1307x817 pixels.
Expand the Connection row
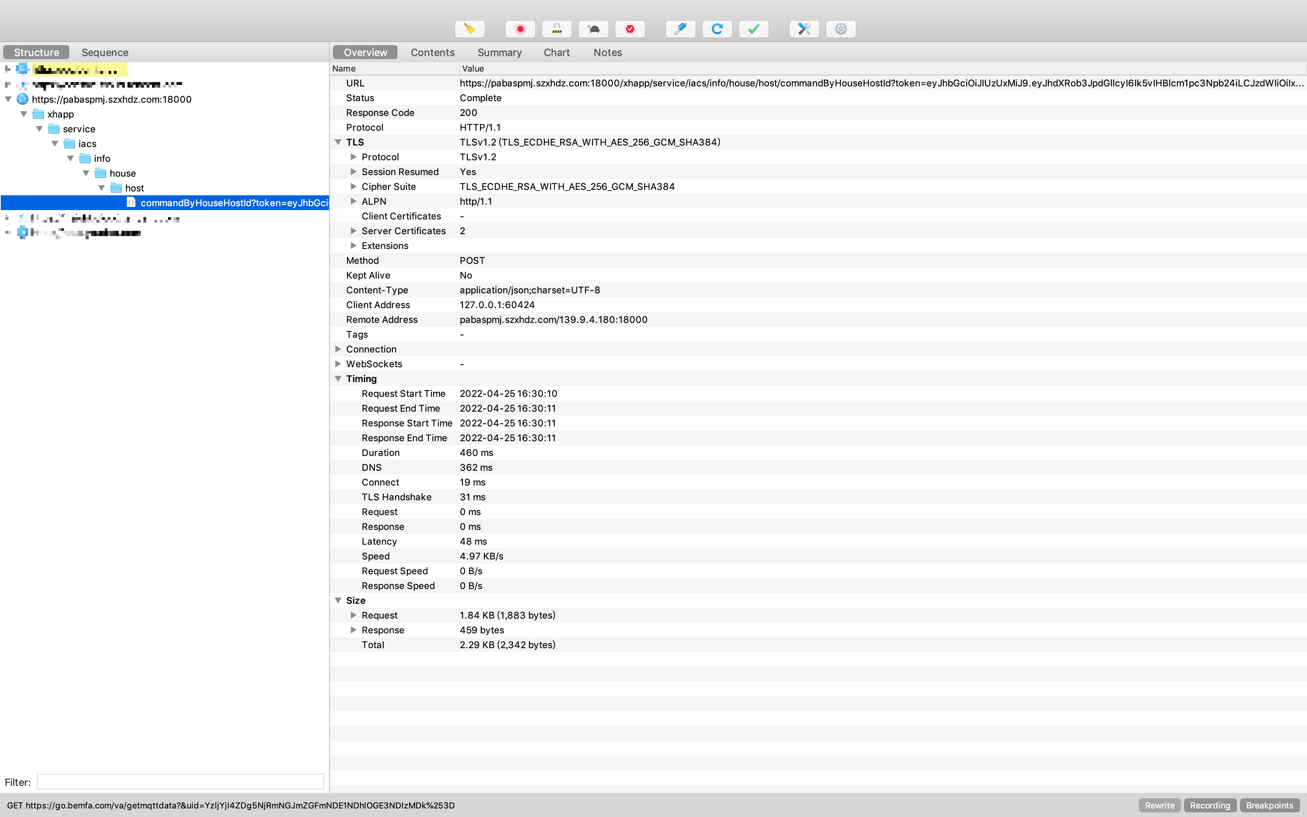[x=338, y=349]
